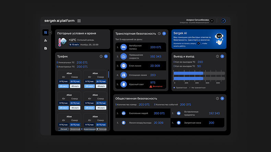
Task: Open the apps grid menu beside the logo
Action: pos(79,21)
